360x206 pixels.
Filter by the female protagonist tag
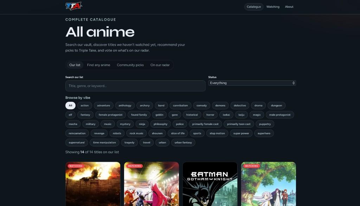[x=110, y=115]
